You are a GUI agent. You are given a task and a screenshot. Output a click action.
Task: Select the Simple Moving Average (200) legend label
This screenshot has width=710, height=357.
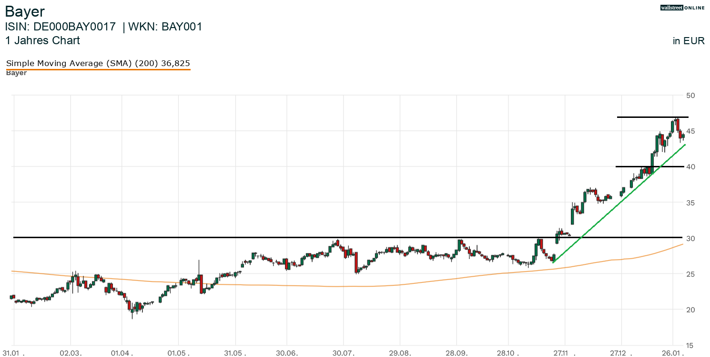pyautogui.click(x=98, y=63)
